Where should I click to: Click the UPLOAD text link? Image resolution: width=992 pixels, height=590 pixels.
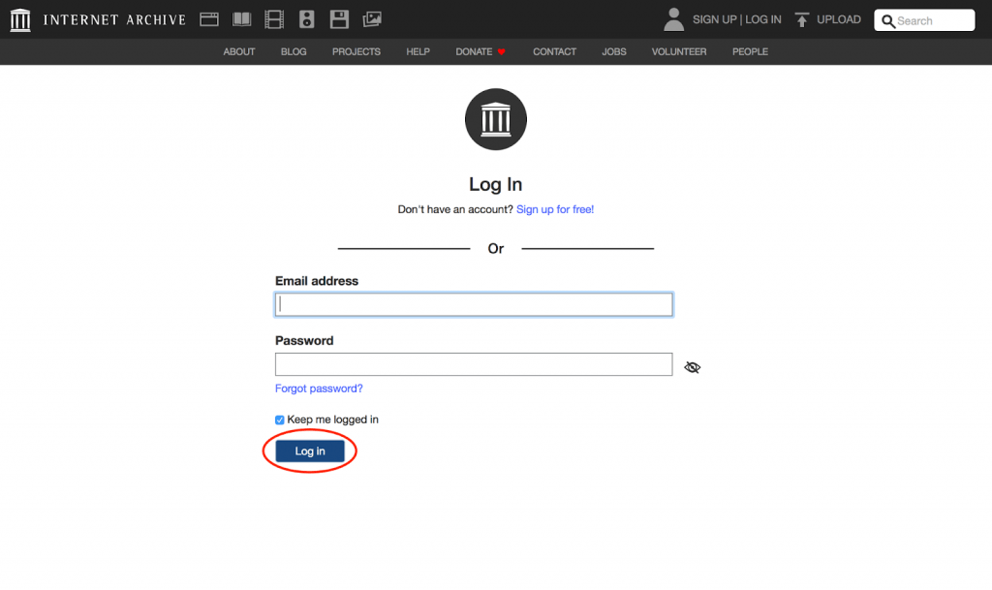click(839, 19)
